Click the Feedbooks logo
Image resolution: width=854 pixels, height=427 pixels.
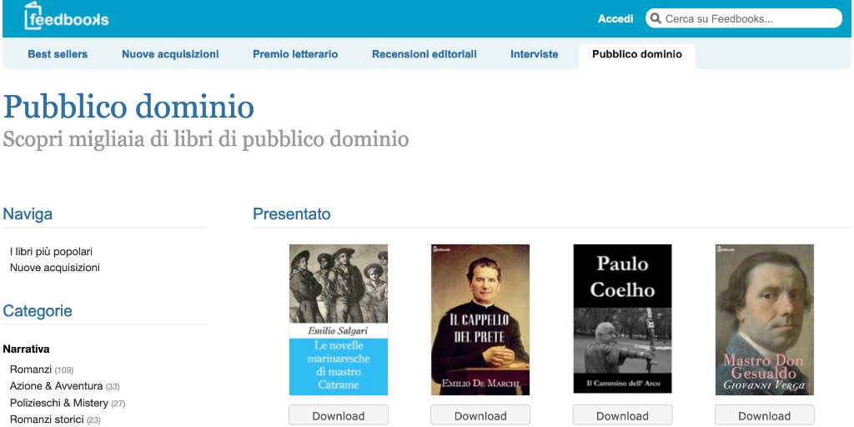coord(67,16)
